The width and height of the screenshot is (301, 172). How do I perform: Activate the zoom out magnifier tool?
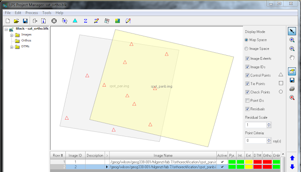(292, 49)
